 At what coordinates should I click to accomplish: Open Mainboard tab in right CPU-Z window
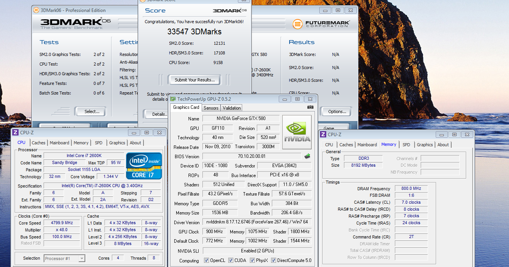[367, 145]
